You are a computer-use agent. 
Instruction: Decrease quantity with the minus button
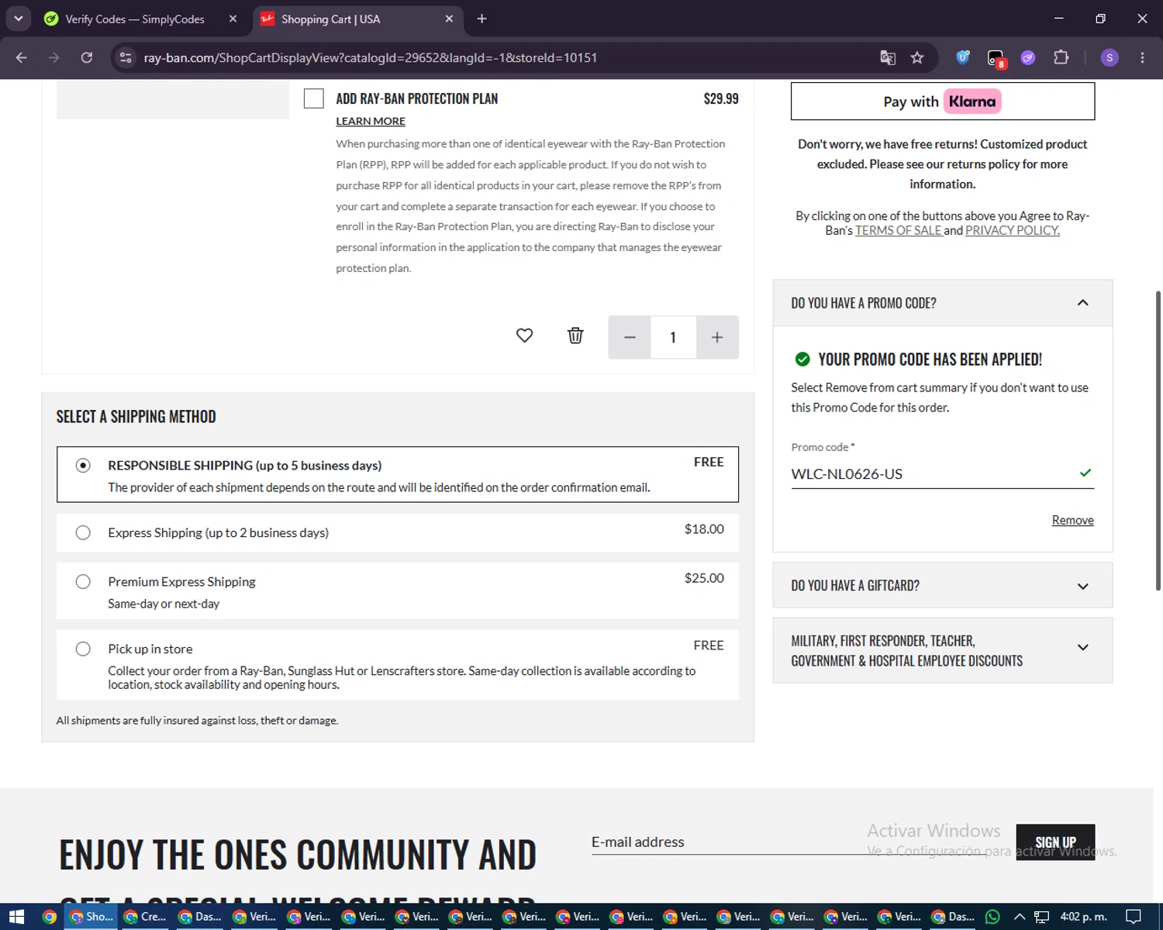tap(630, 337)
